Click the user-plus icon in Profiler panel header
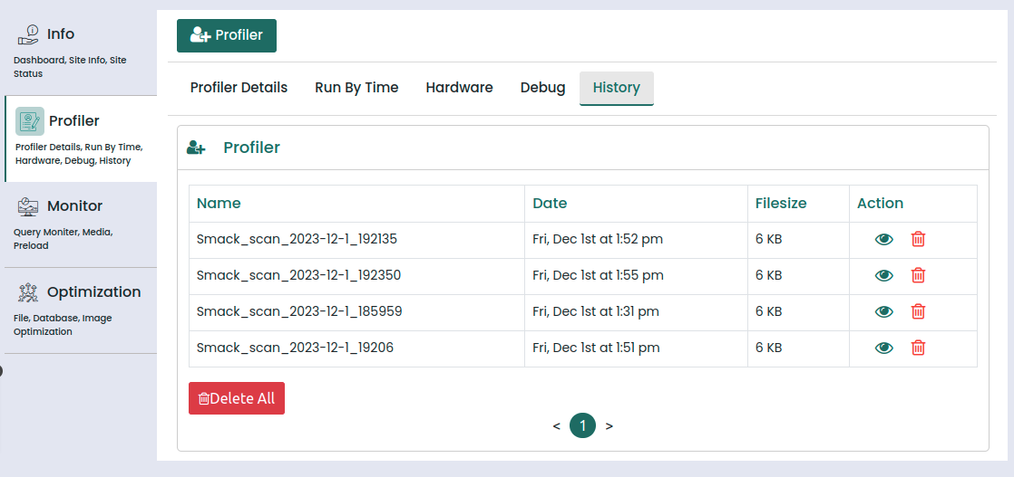The height and width of the screenshot is (477, 1014). click(196, 148)
